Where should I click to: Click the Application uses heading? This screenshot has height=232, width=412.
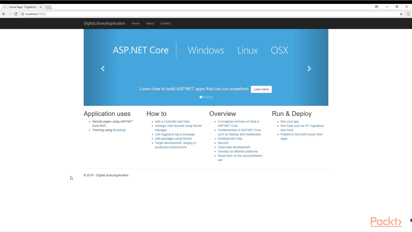[x=107, y=113]
